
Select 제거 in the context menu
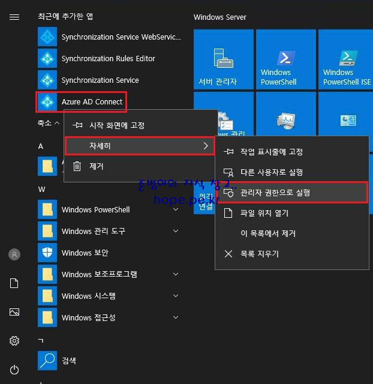(x=141, y=166)
